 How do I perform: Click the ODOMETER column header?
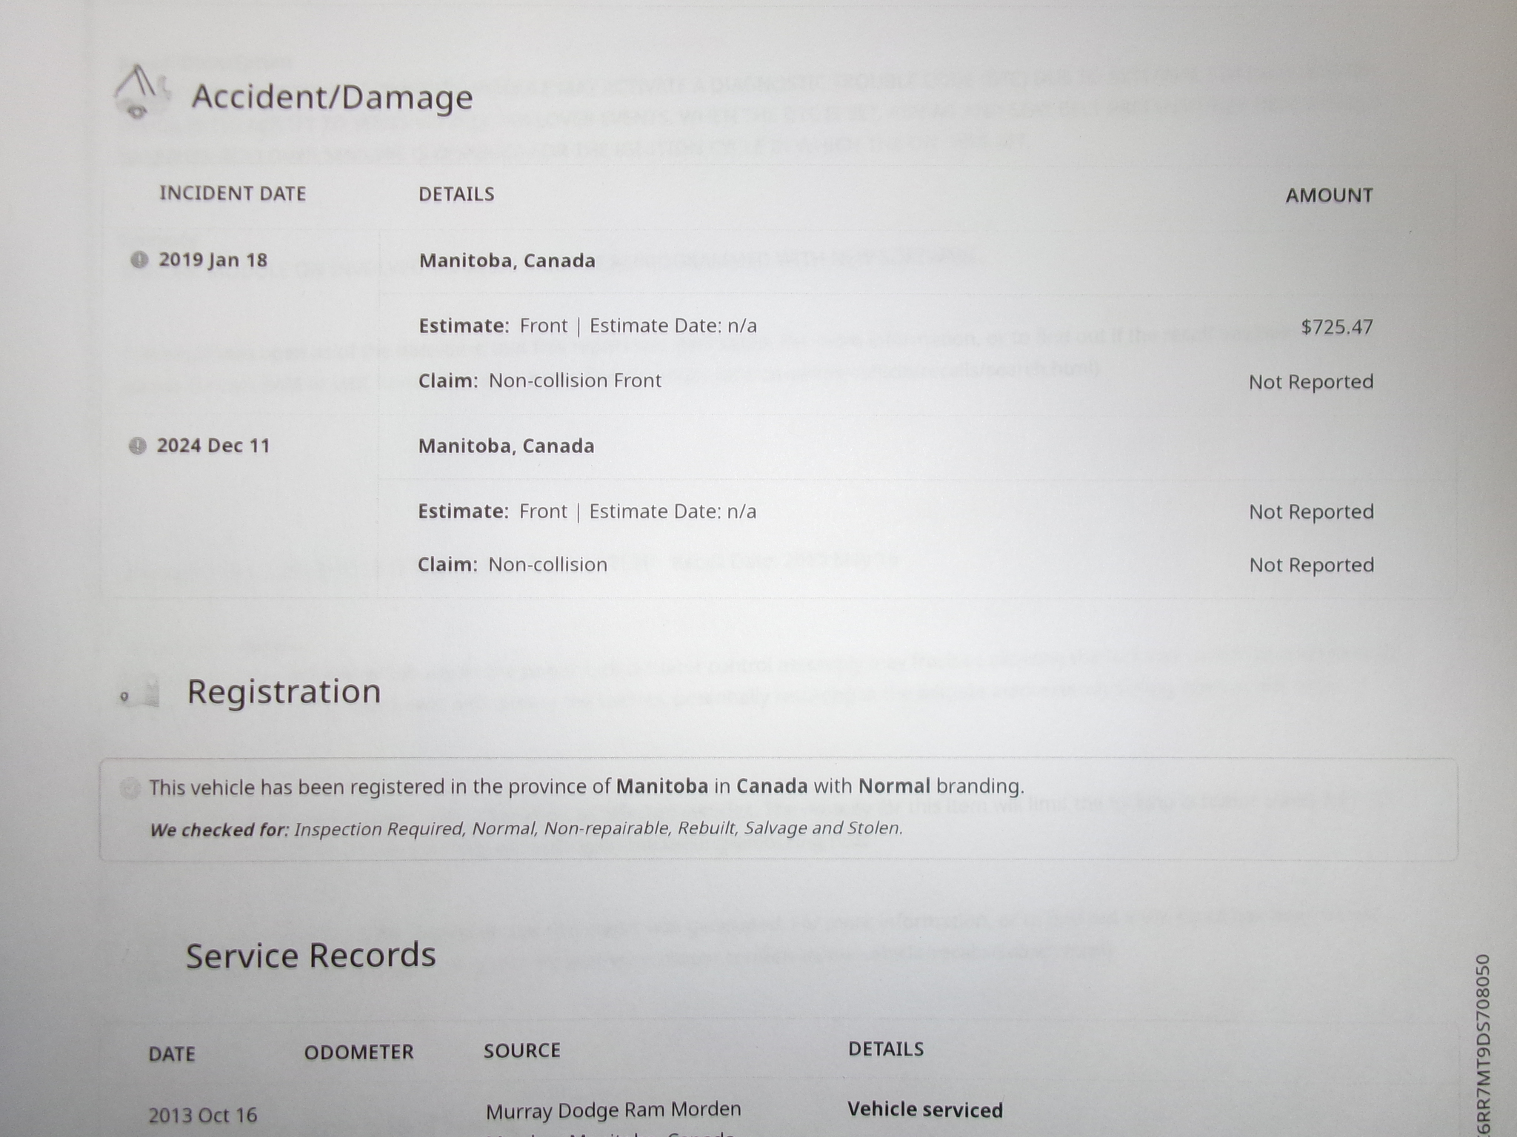pyautogui.click(x=359, y=1052)
